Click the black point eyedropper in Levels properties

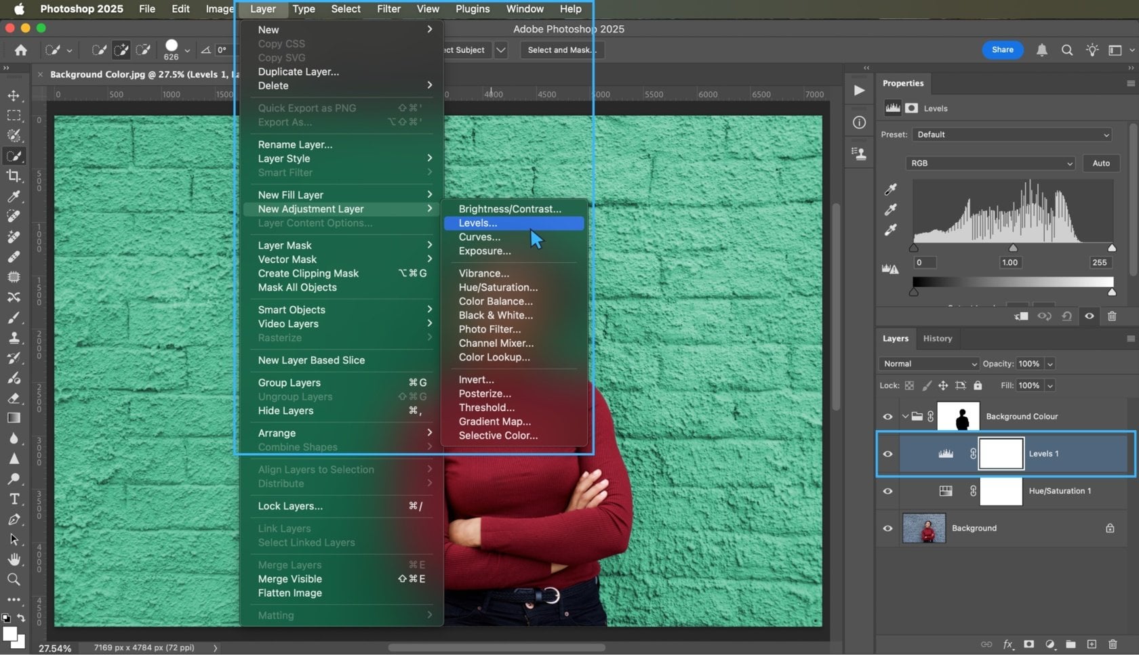pos(890,190)
